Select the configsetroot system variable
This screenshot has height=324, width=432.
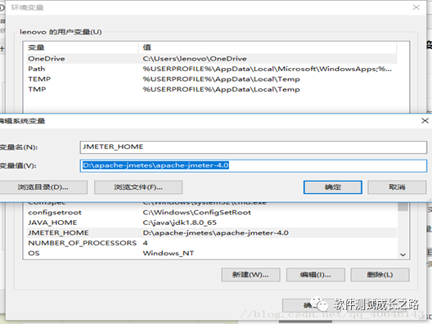[212, 213]
